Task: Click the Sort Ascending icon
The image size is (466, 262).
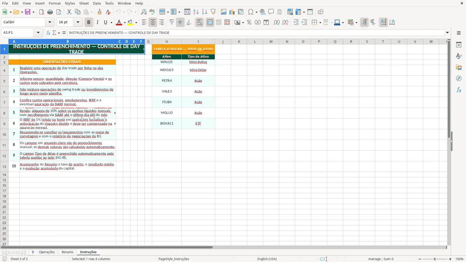Action: (x=196, y=12)
